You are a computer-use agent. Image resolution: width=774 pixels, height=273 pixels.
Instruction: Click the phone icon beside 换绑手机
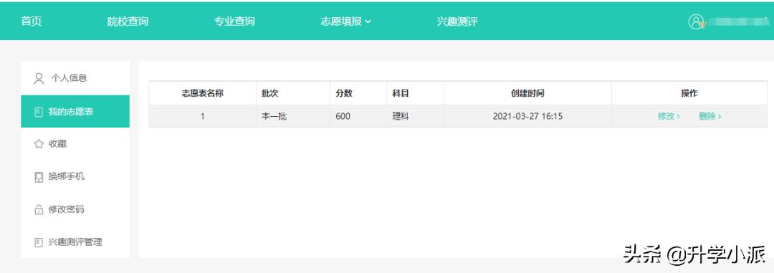point(39,177)
